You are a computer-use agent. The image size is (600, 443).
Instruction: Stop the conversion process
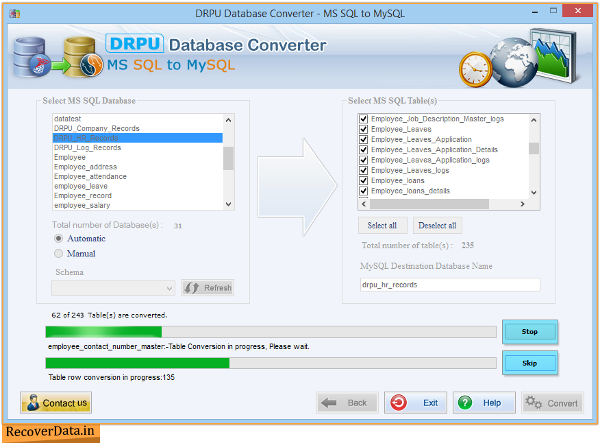(x=529, y=332)
